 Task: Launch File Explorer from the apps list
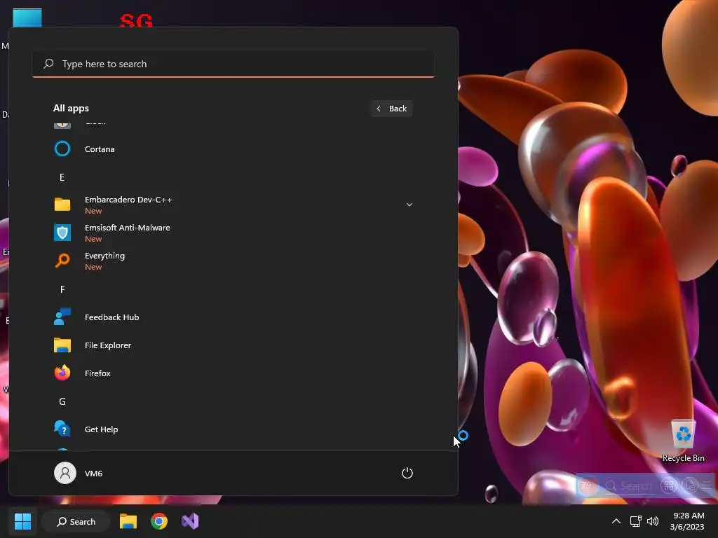coord(233,345)
